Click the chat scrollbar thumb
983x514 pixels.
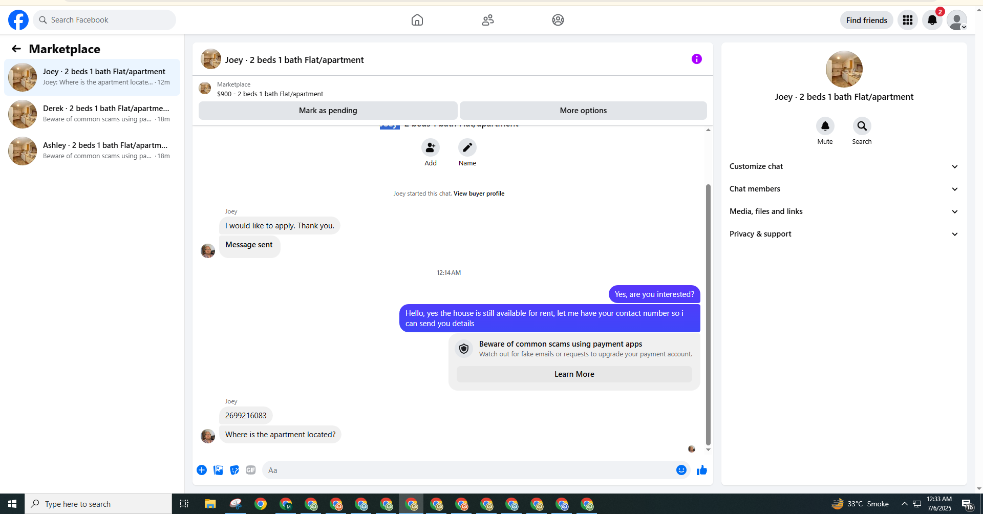(708, 315)
